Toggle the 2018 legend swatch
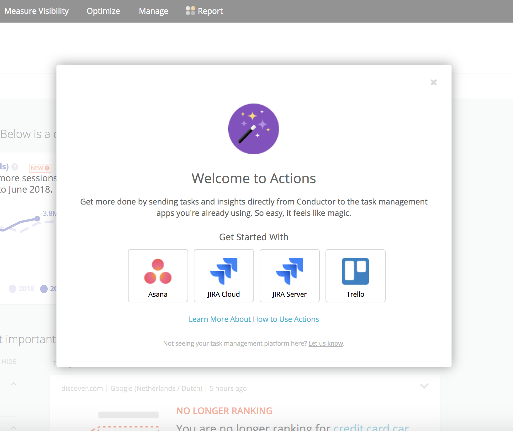This screenshot has height=431, width=513. coord(13,289)
